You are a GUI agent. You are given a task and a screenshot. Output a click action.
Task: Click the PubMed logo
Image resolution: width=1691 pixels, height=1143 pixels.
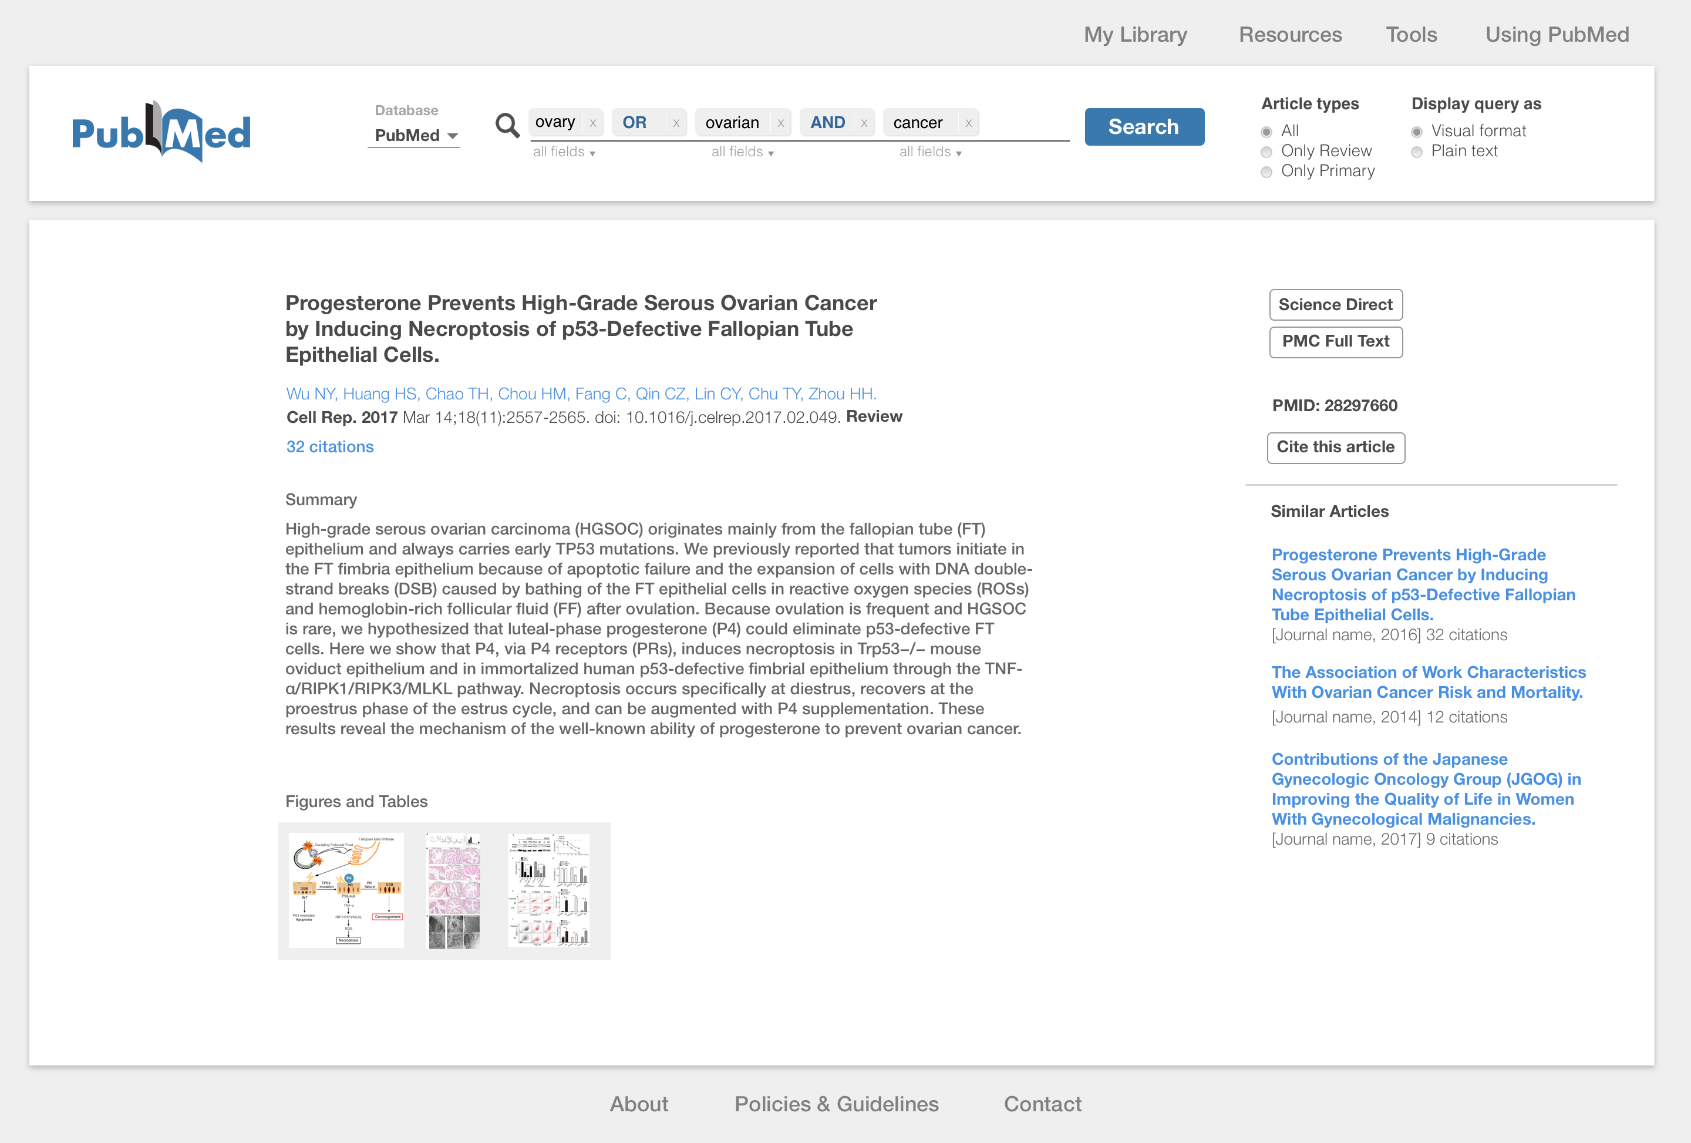(161, 132)
